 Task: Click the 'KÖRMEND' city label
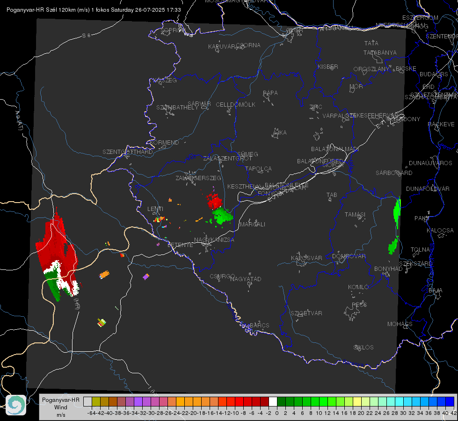coord(165,143)
